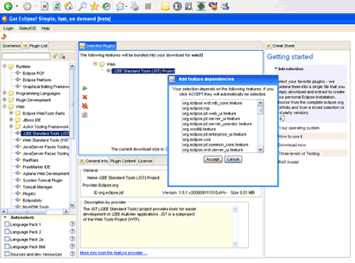Image resolution: width=355 pixels, height=263 pixels.
Task: Open 'How to use it' cheat sheet item
Action: pos(290,136)
